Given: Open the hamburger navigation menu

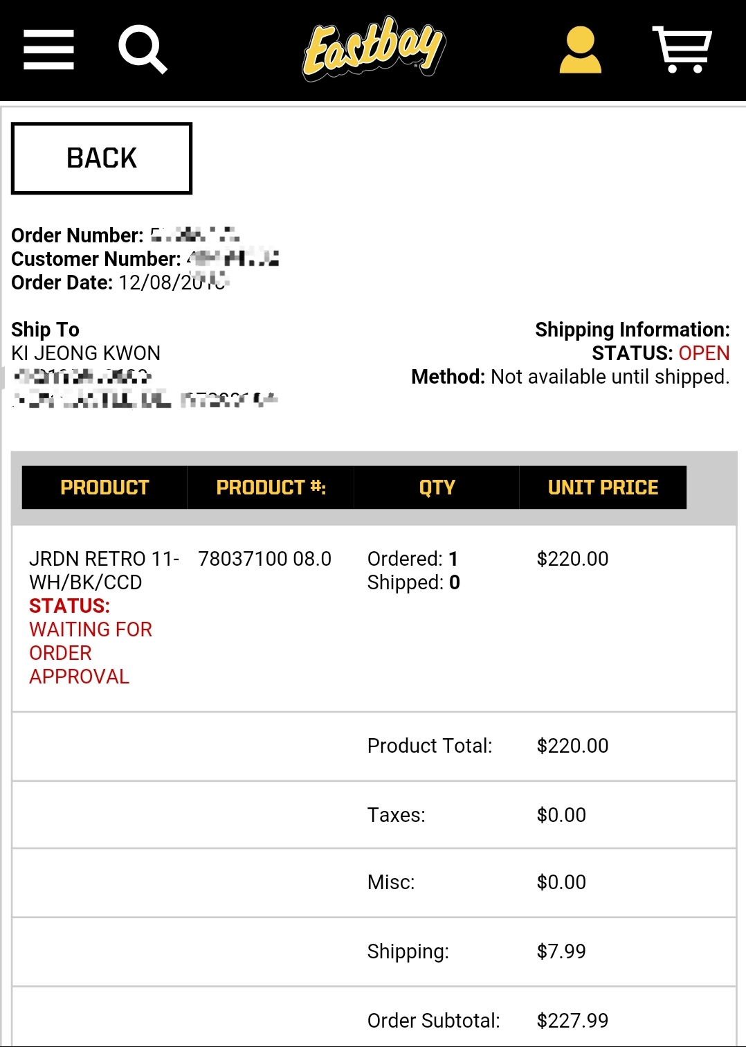Looking at the screenshot, I should coord(48,49).
